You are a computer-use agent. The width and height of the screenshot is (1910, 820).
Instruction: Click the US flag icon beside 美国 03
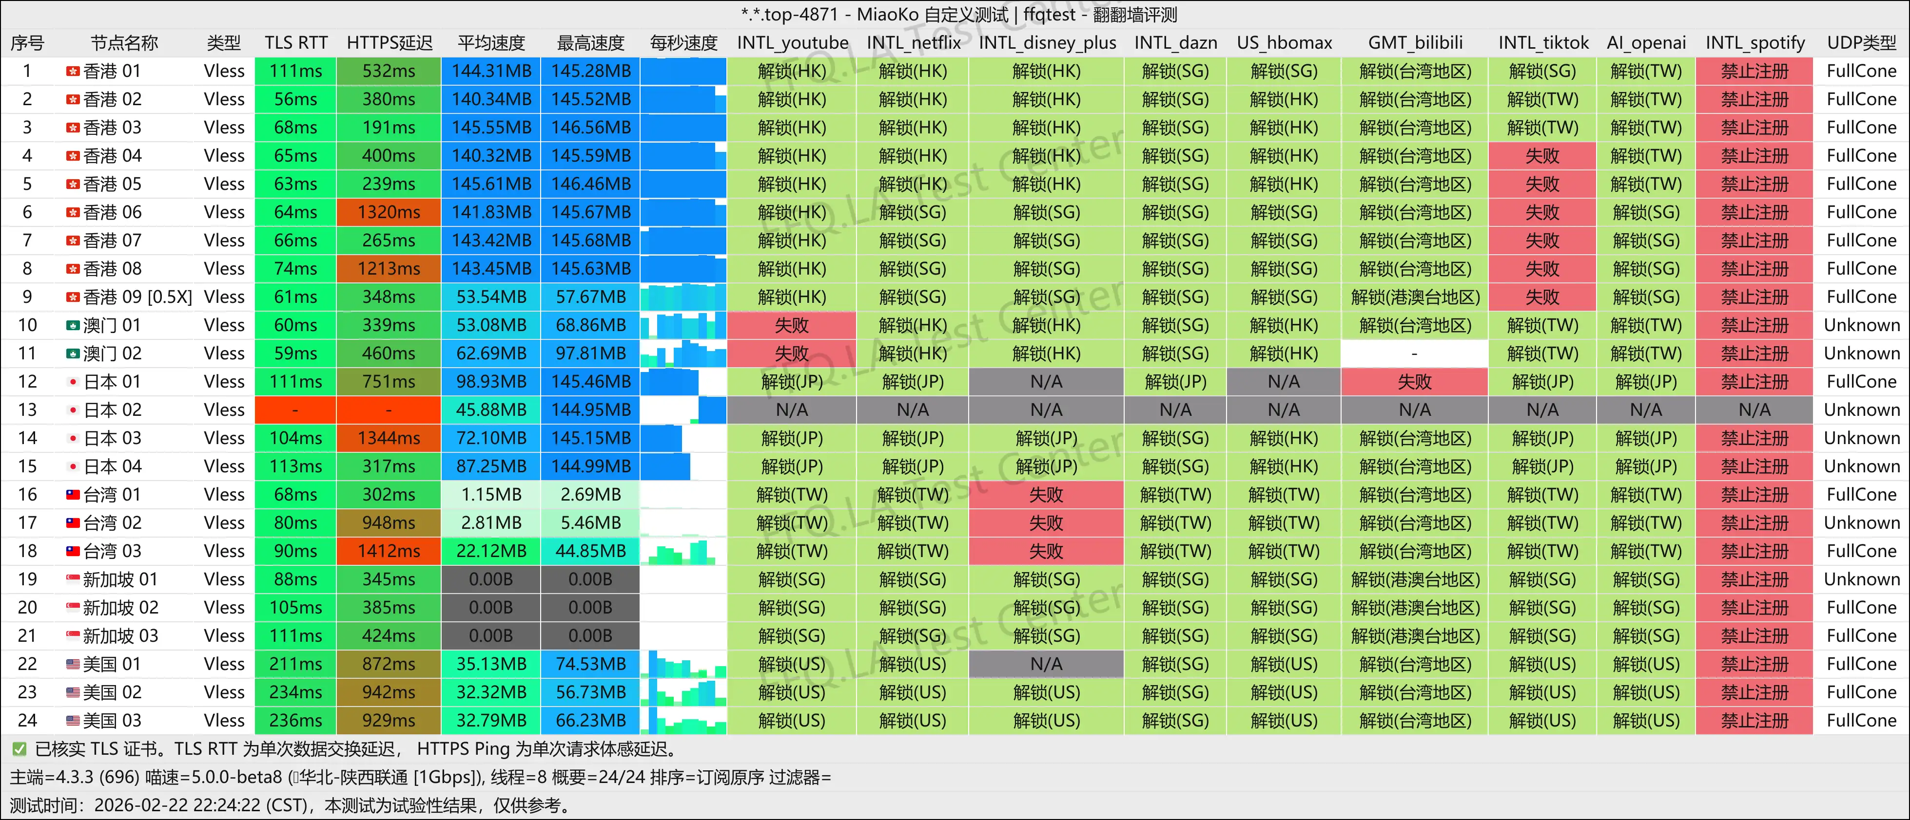[x=74, y=720]
